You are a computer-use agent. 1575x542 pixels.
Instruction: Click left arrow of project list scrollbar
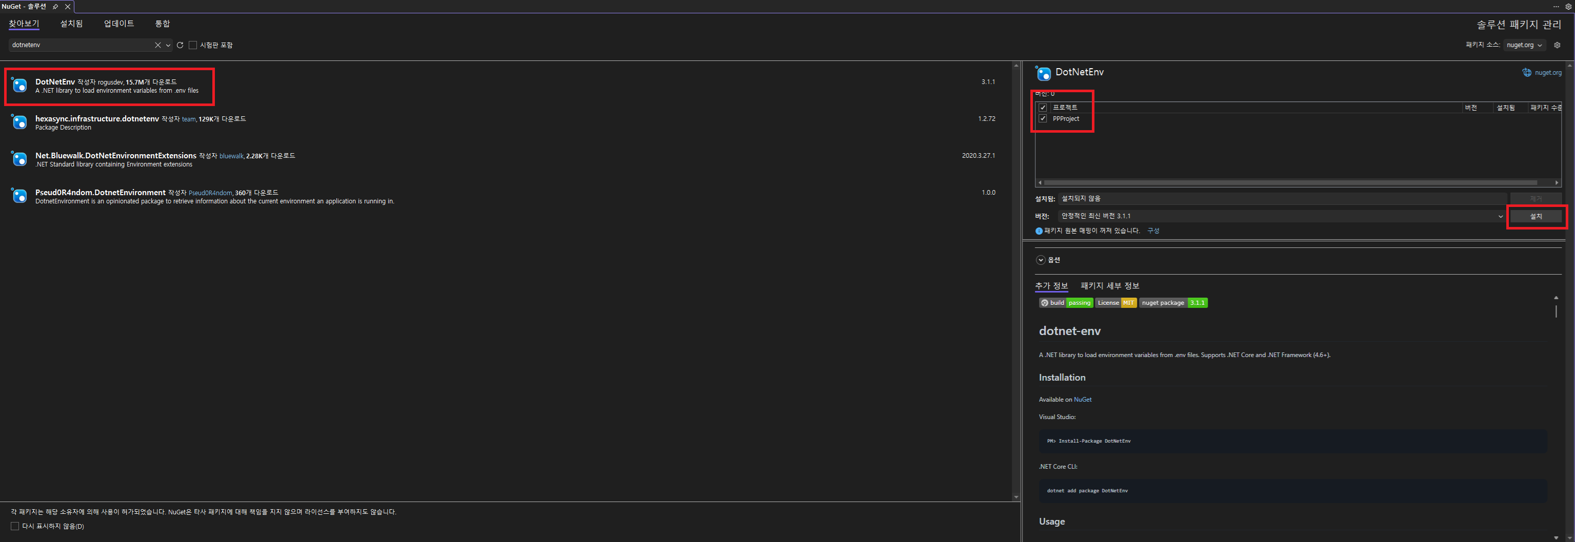[x=1040, y=183]
